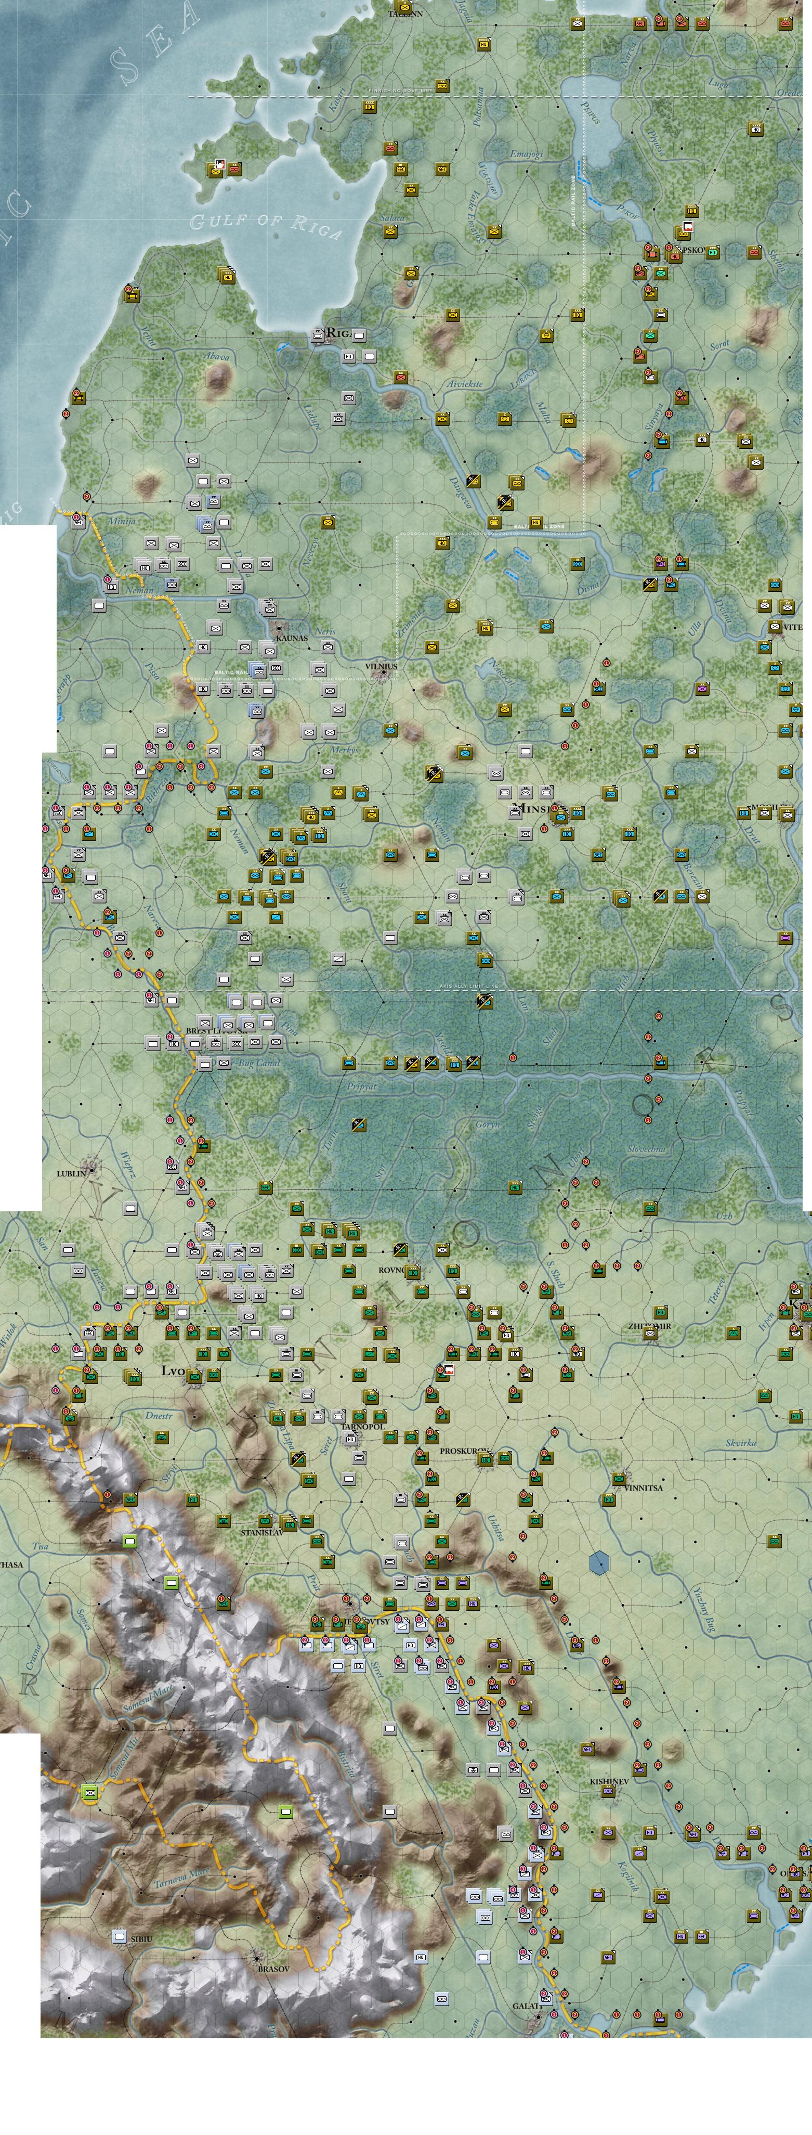Select the Emajogi river label
The image size is (812, 2135).
coord(526,154)
